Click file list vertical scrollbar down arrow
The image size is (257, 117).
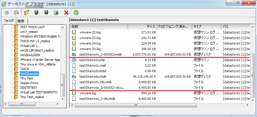(252, 101)
